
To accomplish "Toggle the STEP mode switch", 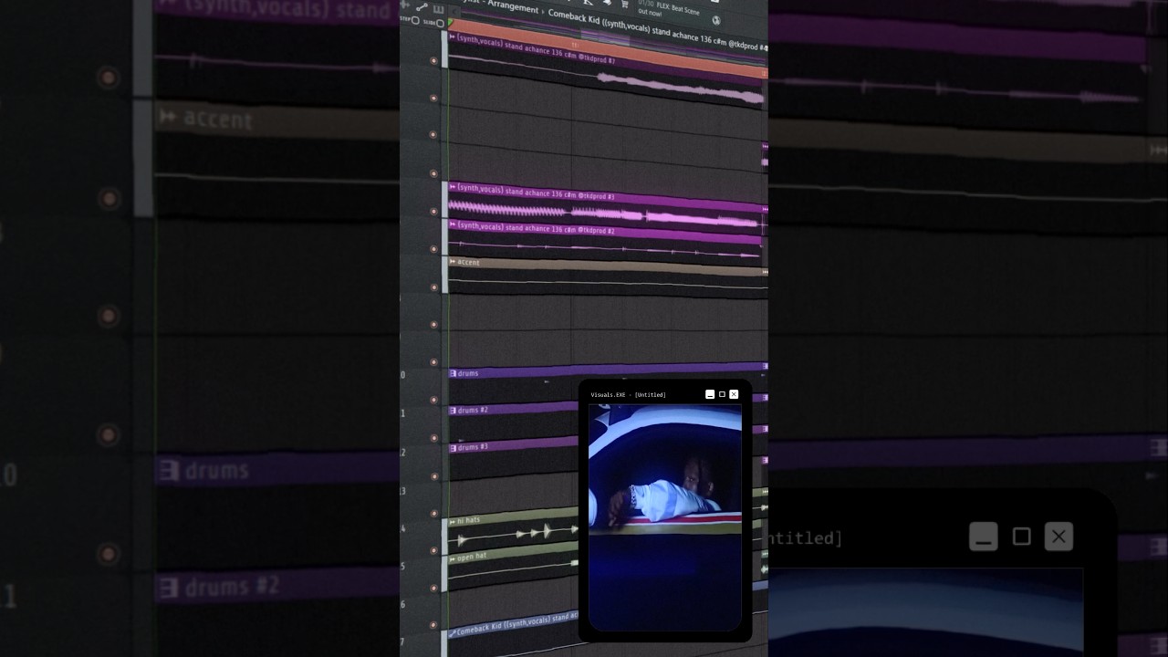I will tap(415, 20).
